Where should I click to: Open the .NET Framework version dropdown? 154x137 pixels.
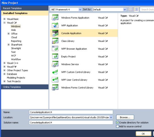[x=80, y=10]
